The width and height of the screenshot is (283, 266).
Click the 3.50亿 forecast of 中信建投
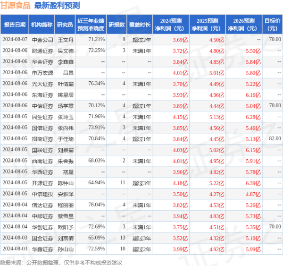(x=180, y=194)
